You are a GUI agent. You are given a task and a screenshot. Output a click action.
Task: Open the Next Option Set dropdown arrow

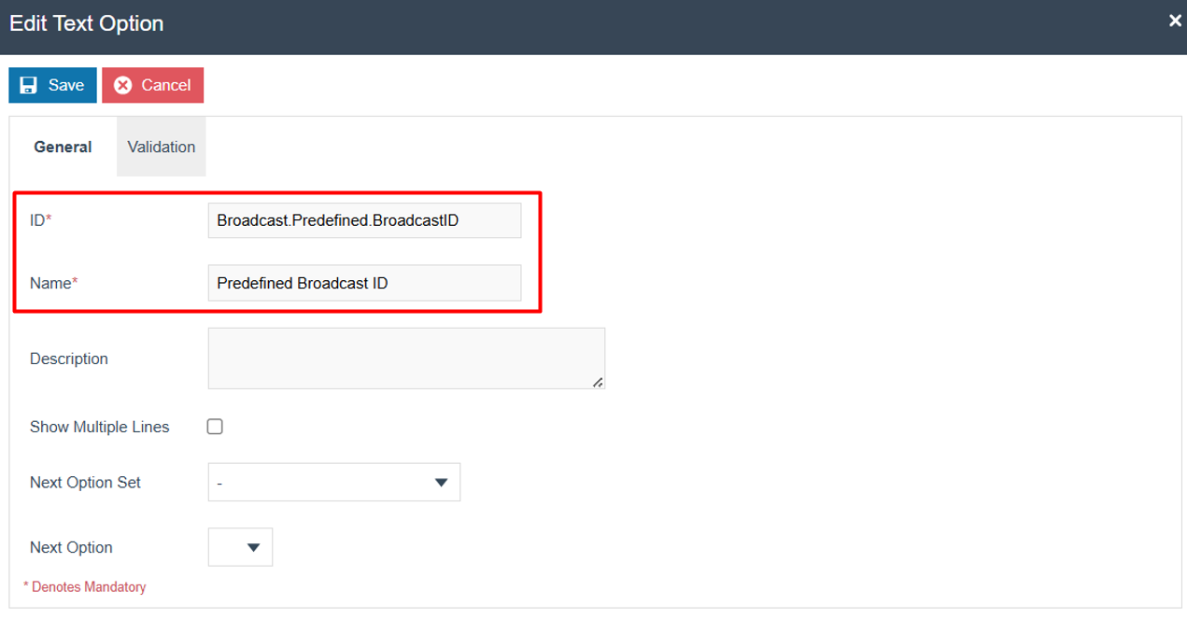pos(441,482)
